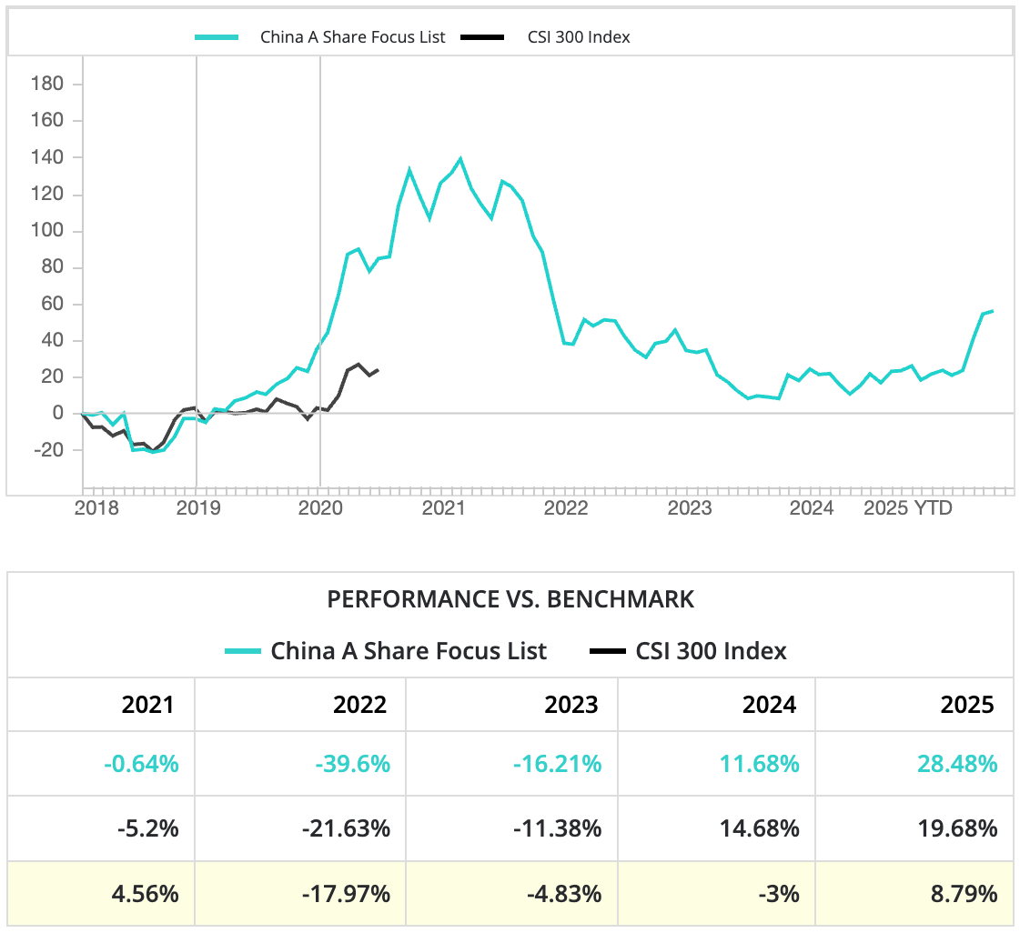Image resolution: width=1020 pixels, height=933 pixels.
Task: Select the 2021 column header in the table
Action: pos(148,705)
